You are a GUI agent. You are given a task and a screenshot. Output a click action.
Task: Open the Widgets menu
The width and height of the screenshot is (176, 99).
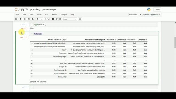(x=64, y=15)
